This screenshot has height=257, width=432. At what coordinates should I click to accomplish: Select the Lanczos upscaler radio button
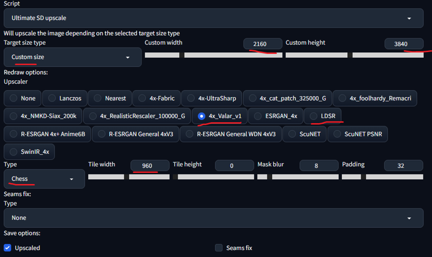point(65,98)
